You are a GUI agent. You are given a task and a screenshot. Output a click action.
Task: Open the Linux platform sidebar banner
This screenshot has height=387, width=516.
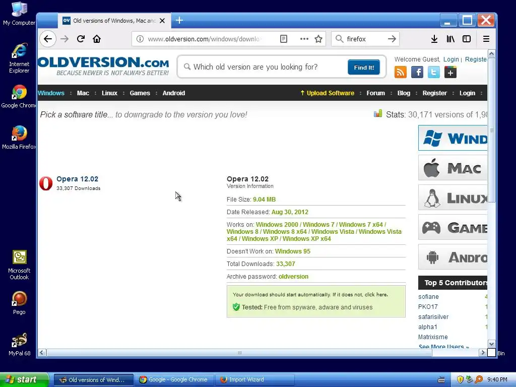(453, 198)
